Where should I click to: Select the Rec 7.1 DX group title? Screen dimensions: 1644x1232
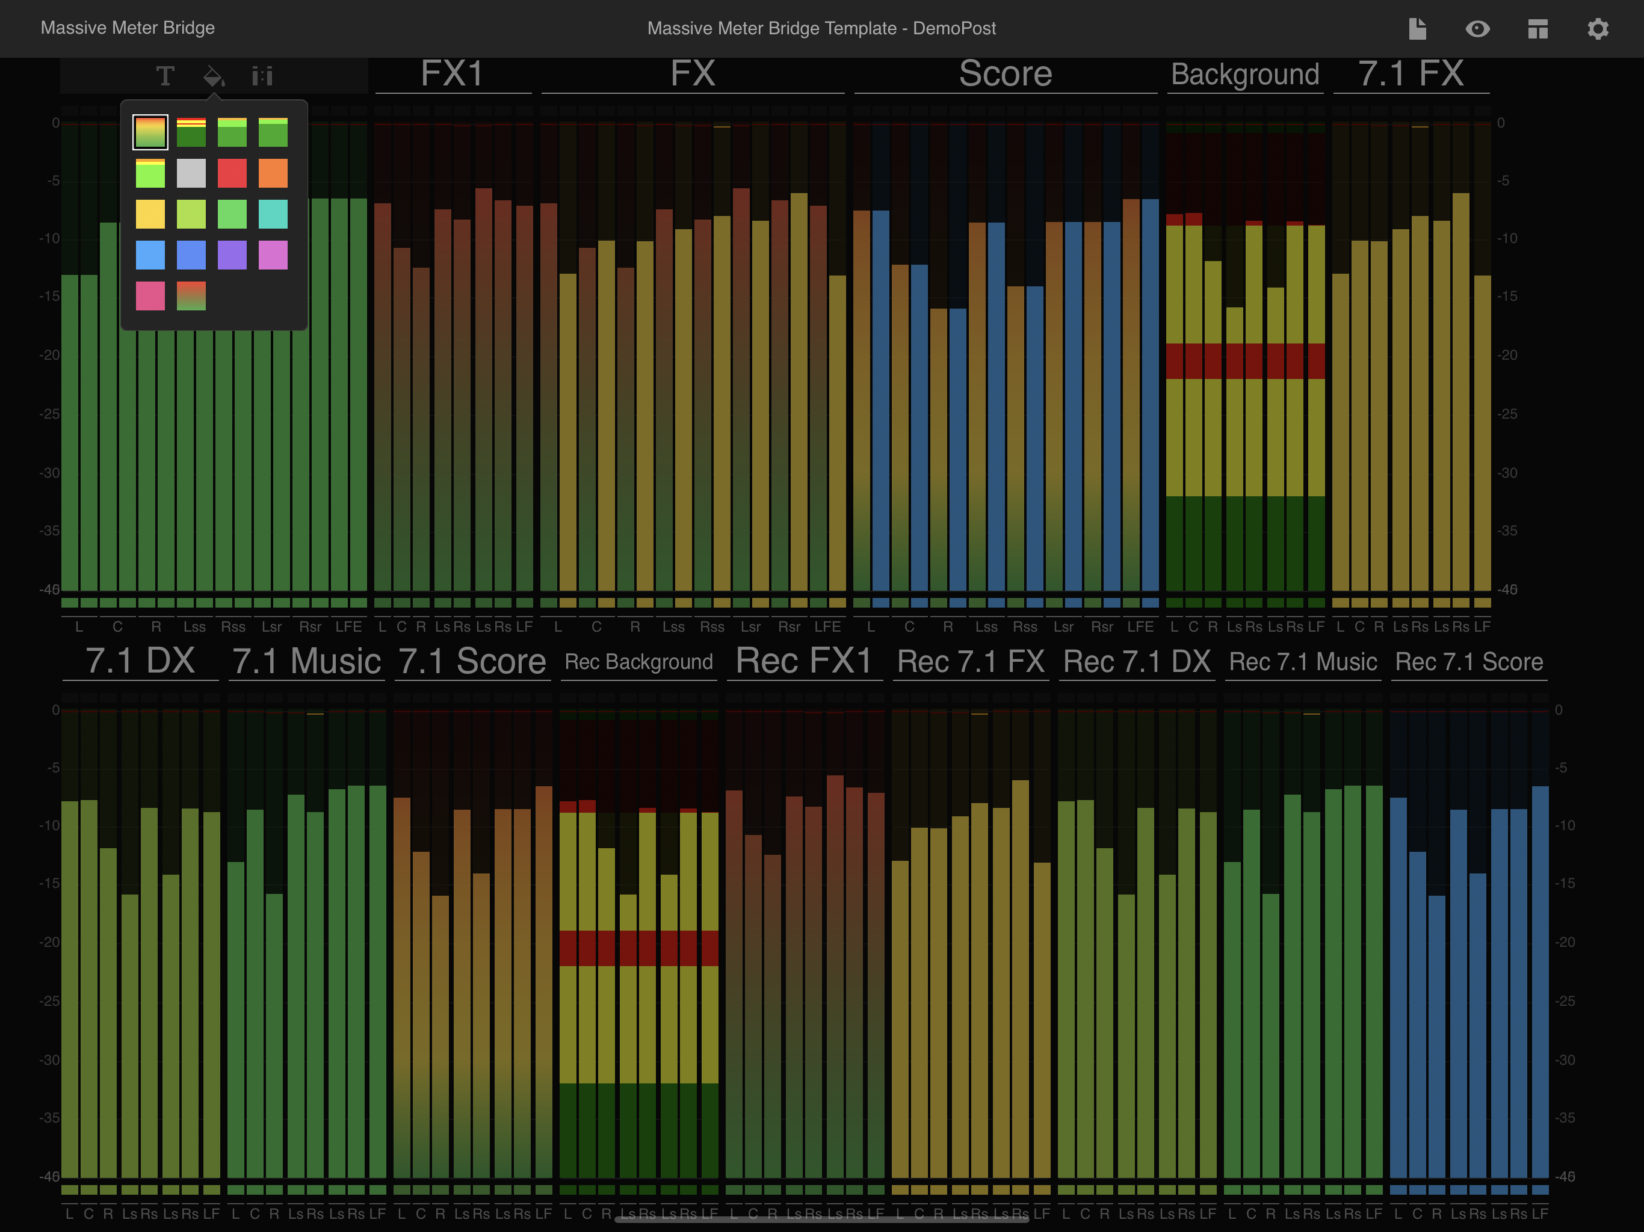tap(1137, 661)
